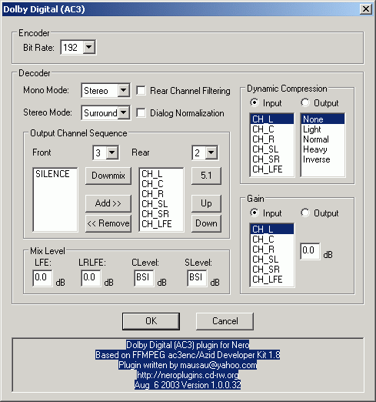Apply the 5.1 channel preset button
The height and width of the screenshot is (402, 376).
coord(206,176)
